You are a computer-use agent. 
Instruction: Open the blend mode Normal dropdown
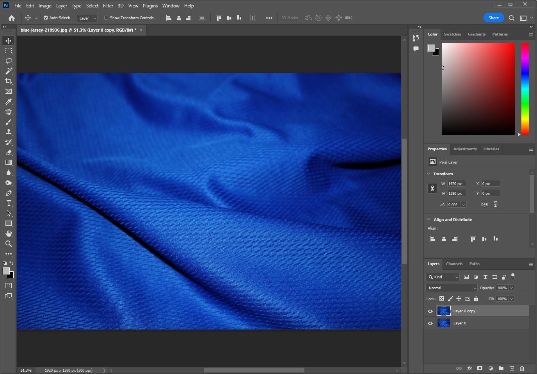(452, 288)
